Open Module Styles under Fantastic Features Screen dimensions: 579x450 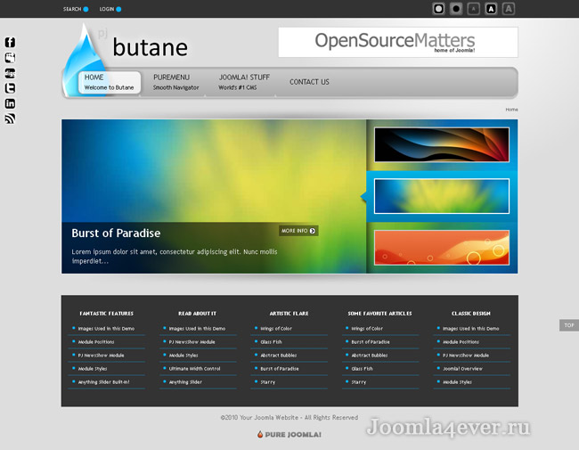point(93,368)
